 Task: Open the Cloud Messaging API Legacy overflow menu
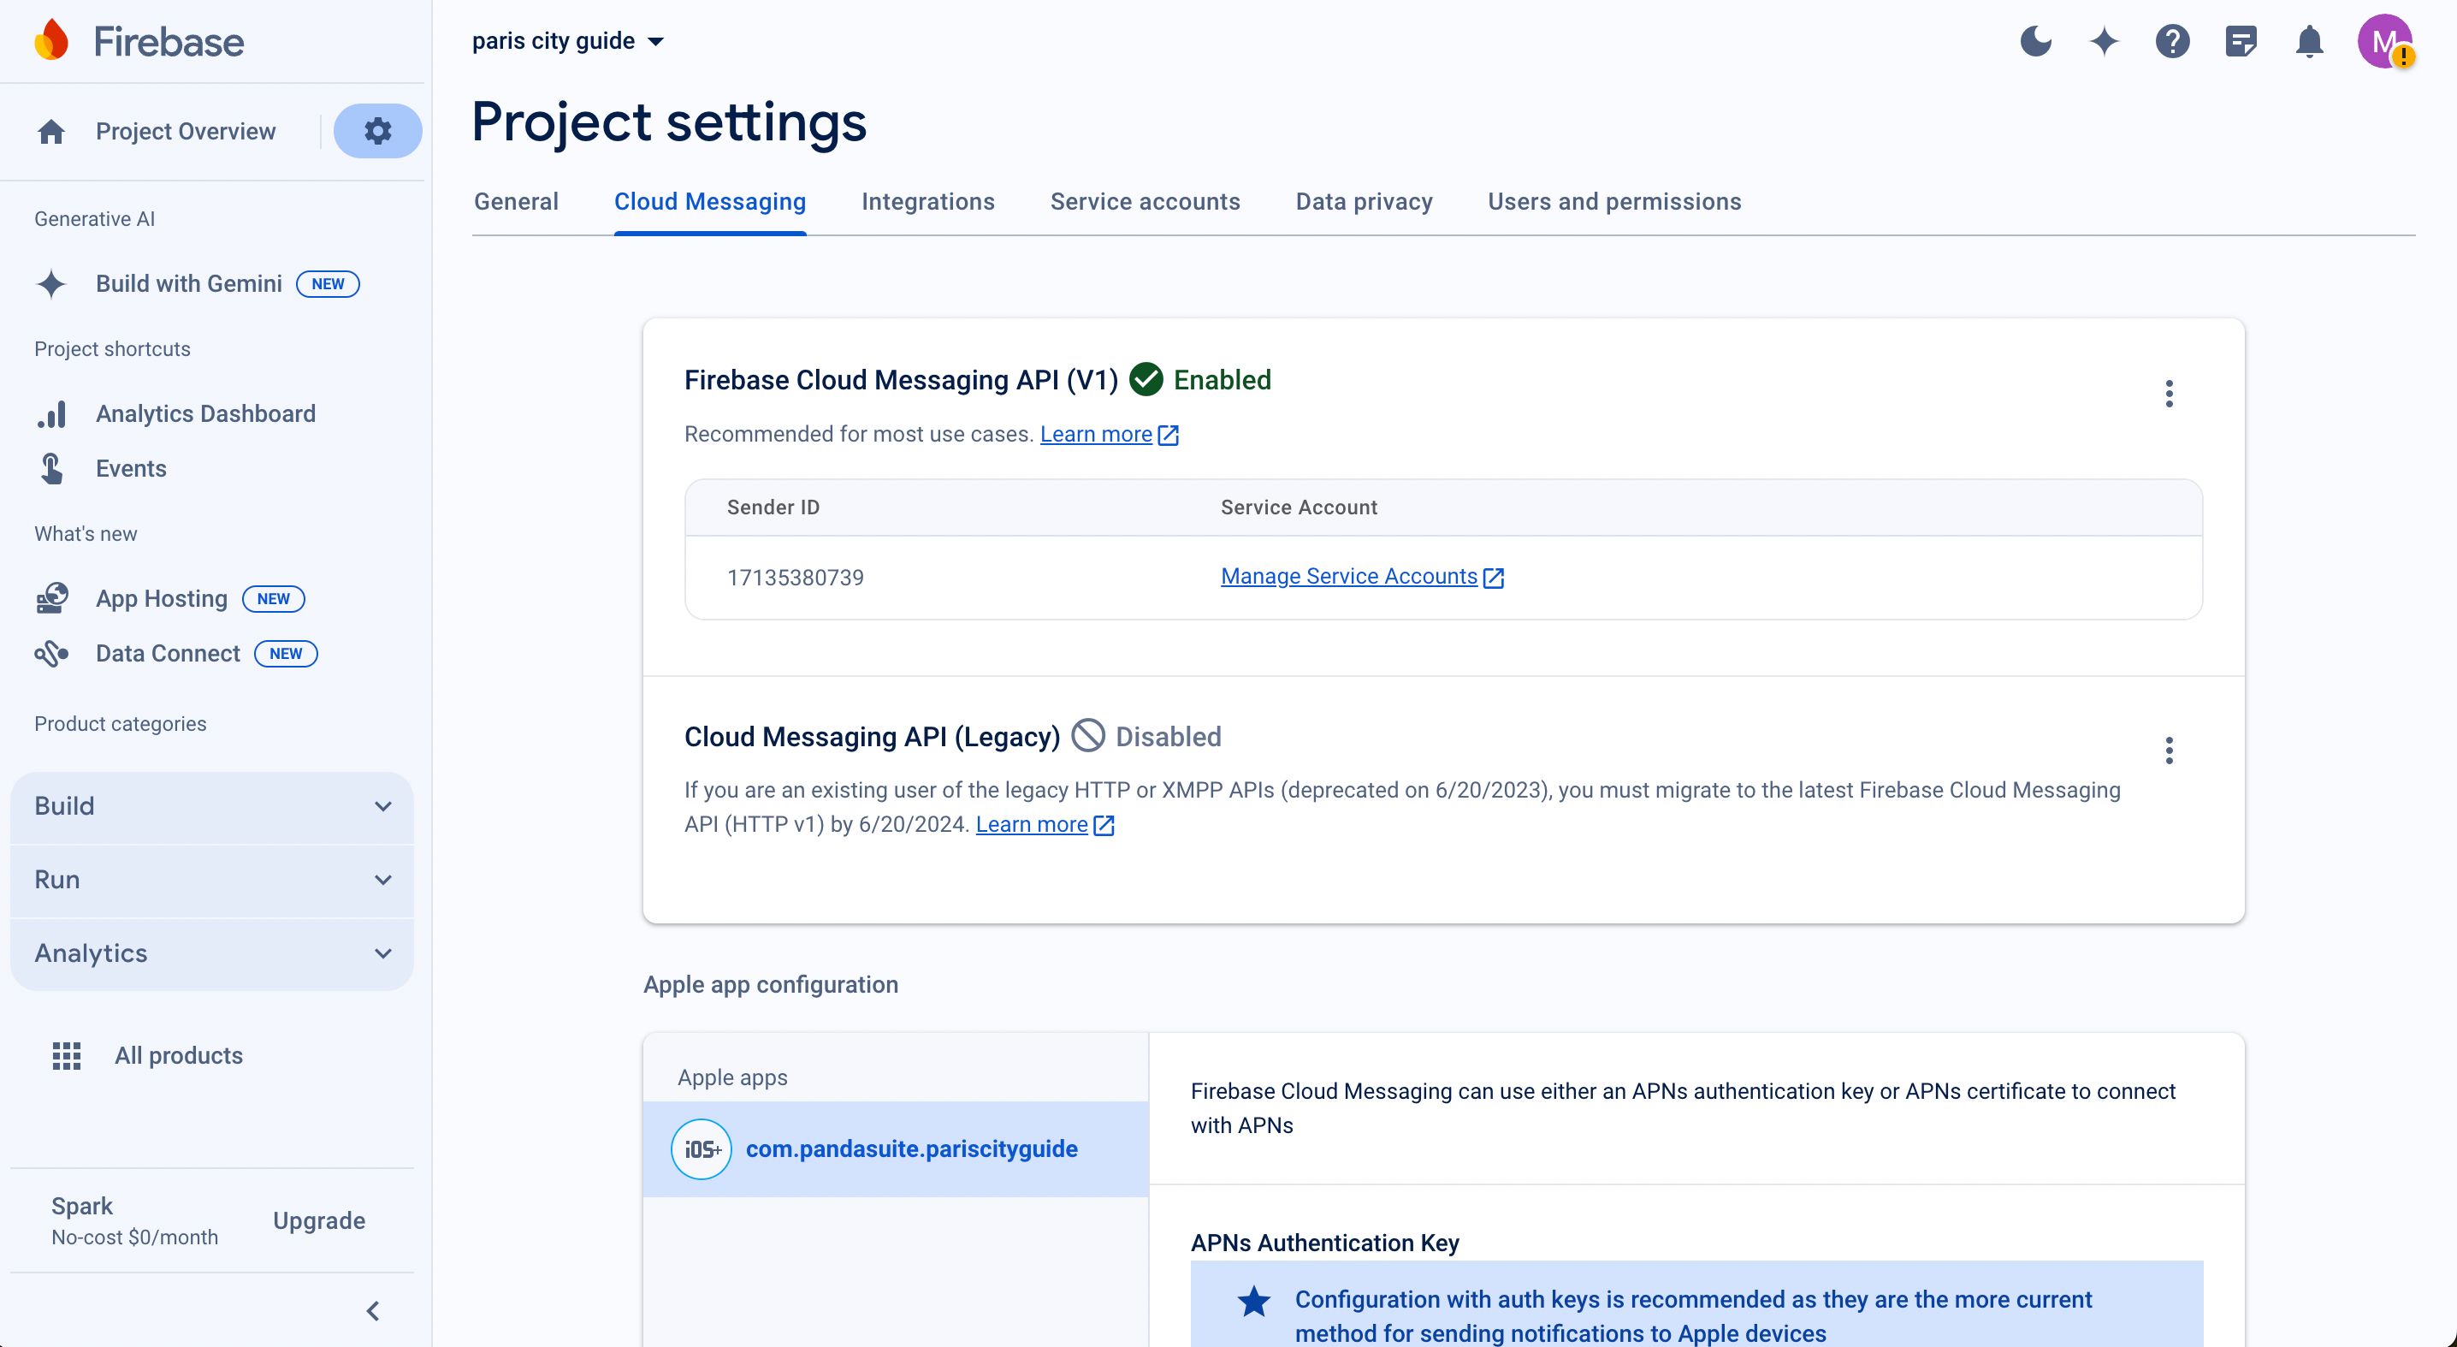2169,751
